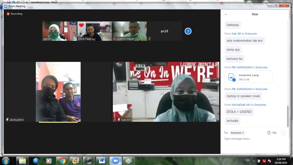293x165 pixels.
Task: Select the Encik Paan video thumbnail
Action: [94, 31]
